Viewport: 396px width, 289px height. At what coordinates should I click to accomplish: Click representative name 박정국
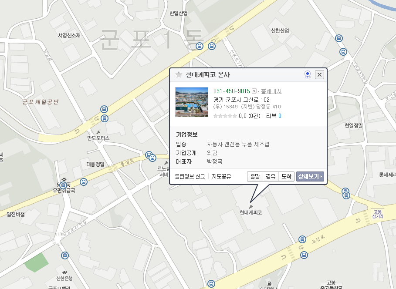(x=215, y=161)
